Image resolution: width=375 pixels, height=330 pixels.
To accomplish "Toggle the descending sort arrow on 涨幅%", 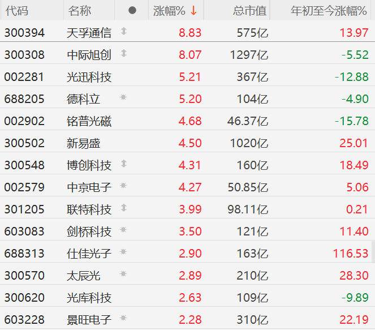I will tap(193, 11).
